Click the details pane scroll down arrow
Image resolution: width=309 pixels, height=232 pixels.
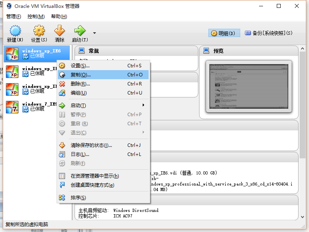pyautogui.click(x=302, y=217)
